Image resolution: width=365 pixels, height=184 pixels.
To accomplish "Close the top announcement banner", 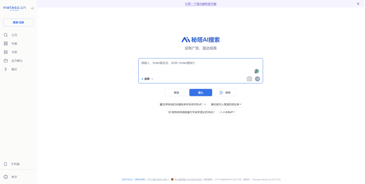I will pos(358,4).
